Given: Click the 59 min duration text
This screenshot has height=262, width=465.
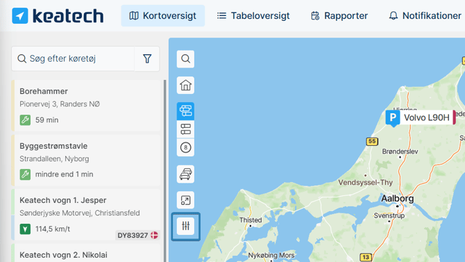Looking at the screenshot, I should click(47, 120).
